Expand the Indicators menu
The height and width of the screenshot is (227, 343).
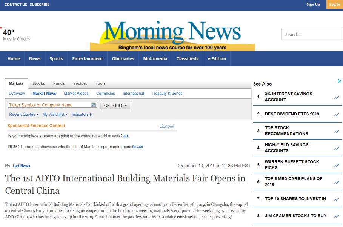82,114
